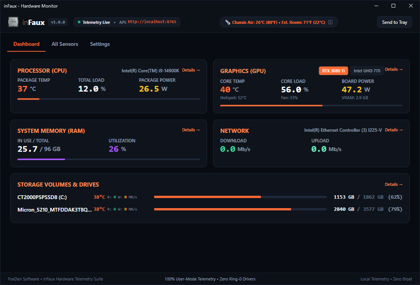This screenshot has width=420, height=285.
Task: Click the Hotspot: 52°C reading
Action: click(233, 98)
